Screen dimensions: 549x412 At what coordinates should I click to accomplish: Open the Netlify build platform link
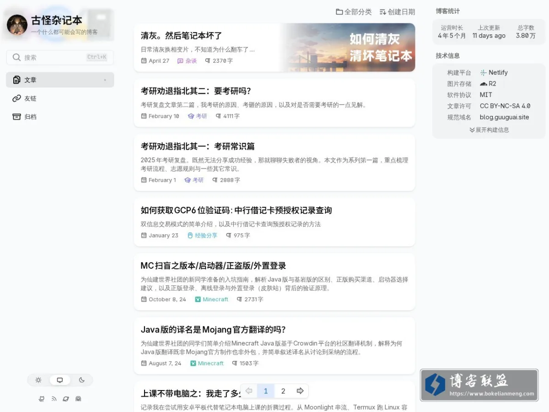494,72
